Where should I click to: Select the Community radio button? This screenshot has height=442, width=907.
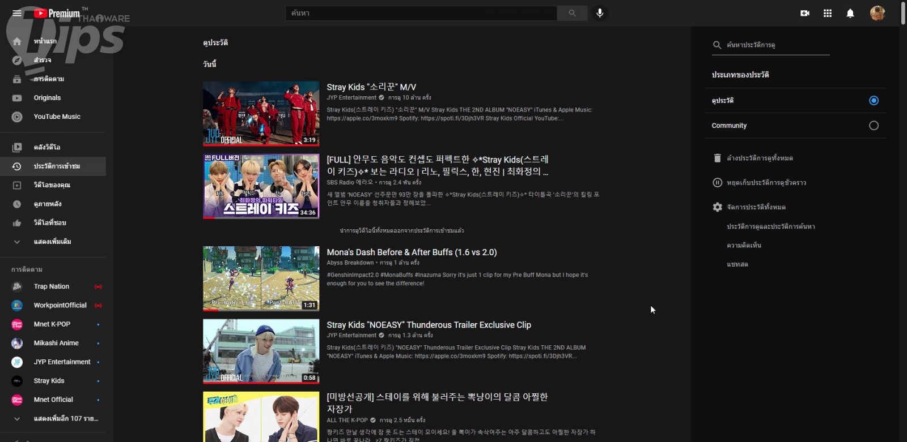874,126
